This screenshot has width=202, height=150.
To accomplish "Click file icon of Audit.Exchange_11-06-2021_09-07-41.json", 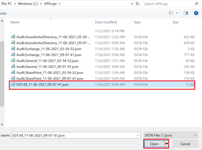I will [x=13, y=55].
